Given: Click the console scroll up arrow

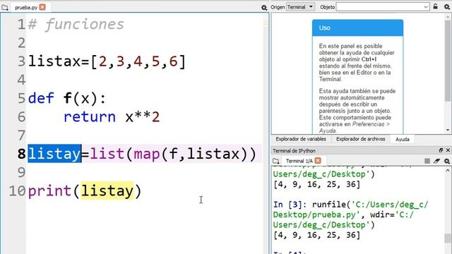Looking at the screenshot, I should (x=448, y=171).
